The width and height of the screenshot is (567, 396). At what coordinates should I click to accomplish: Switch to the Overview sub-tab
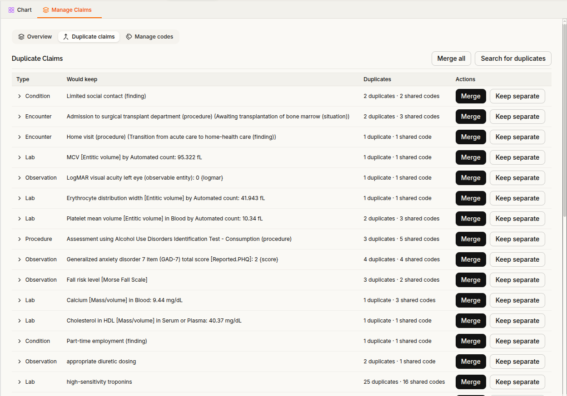[x=35, y=37]
